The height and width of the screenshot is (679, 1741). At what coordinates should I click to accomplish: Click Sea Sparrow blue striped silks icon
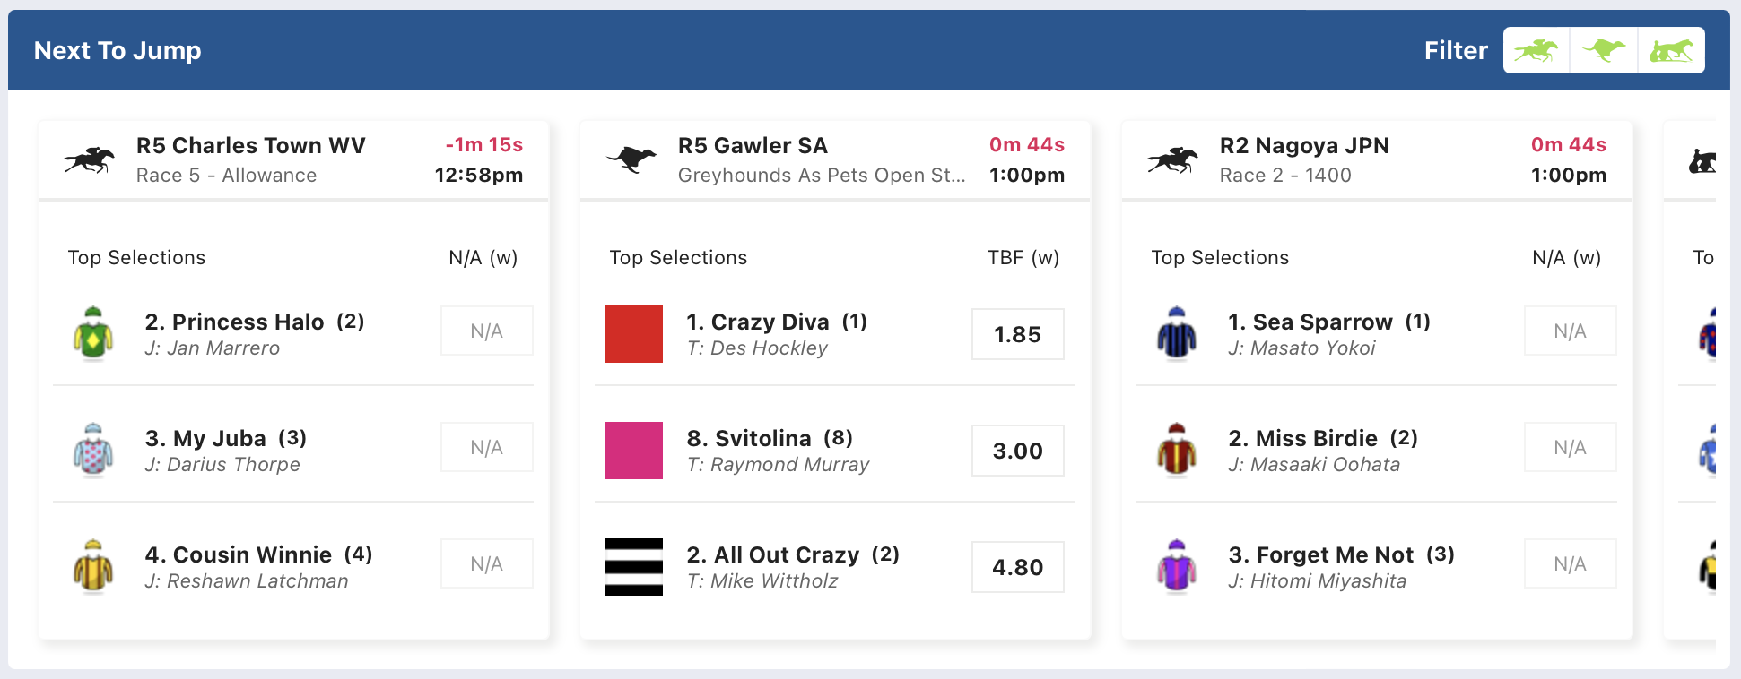(x=1177, y=333)
